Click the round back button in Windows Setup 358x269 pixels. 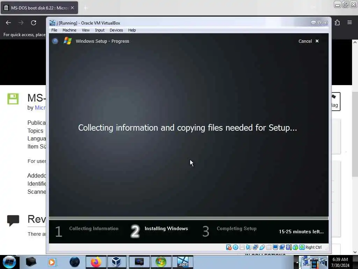[55, 41]
